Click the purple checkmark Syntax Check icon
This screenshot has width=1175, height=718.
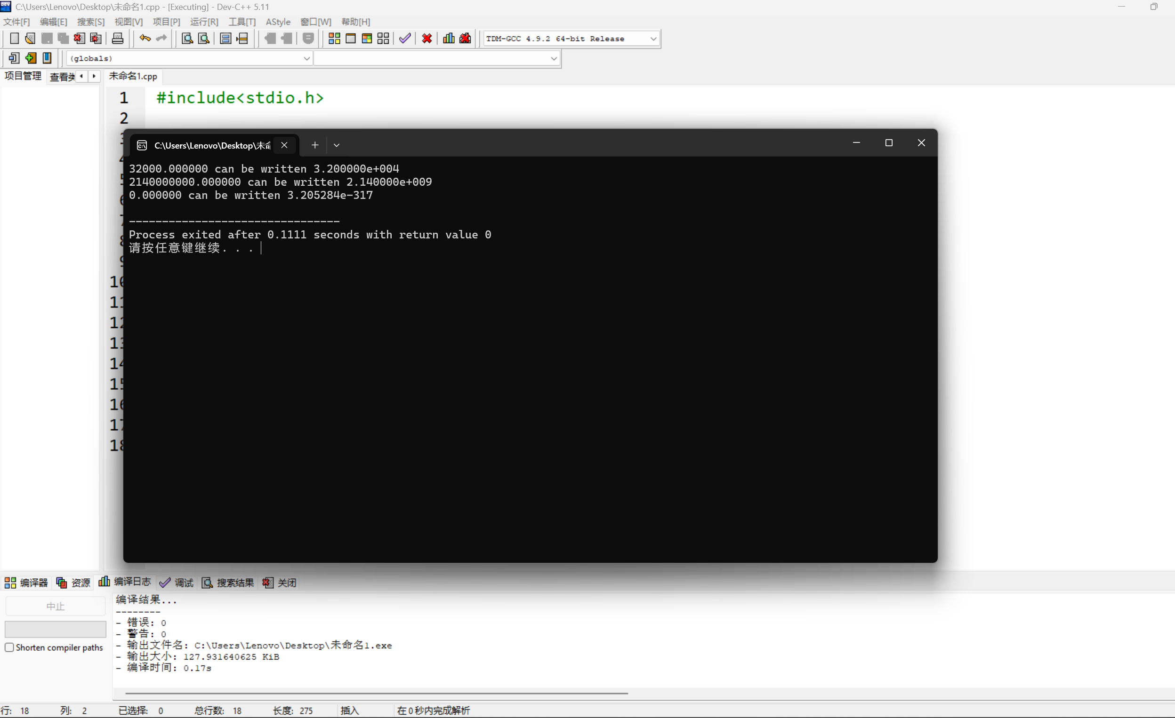[x=405, y=39]
